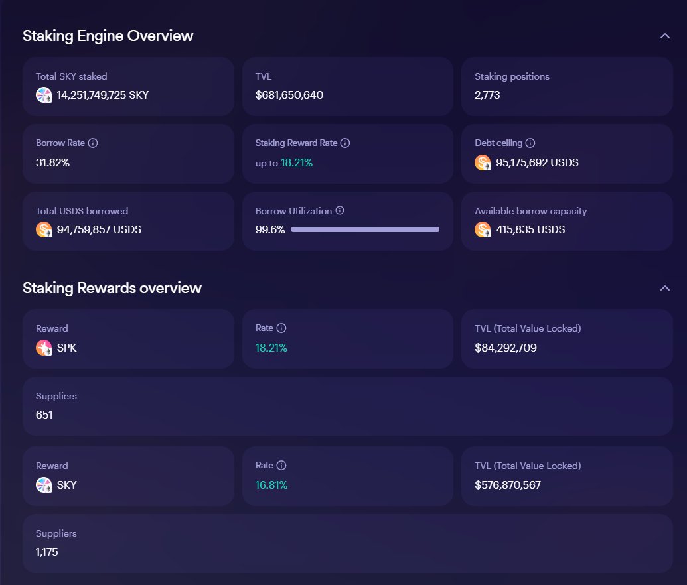This screenshot has width=687, height=585.
Task: Click the Borrow Utilization info icon
Action: (340, 211)
